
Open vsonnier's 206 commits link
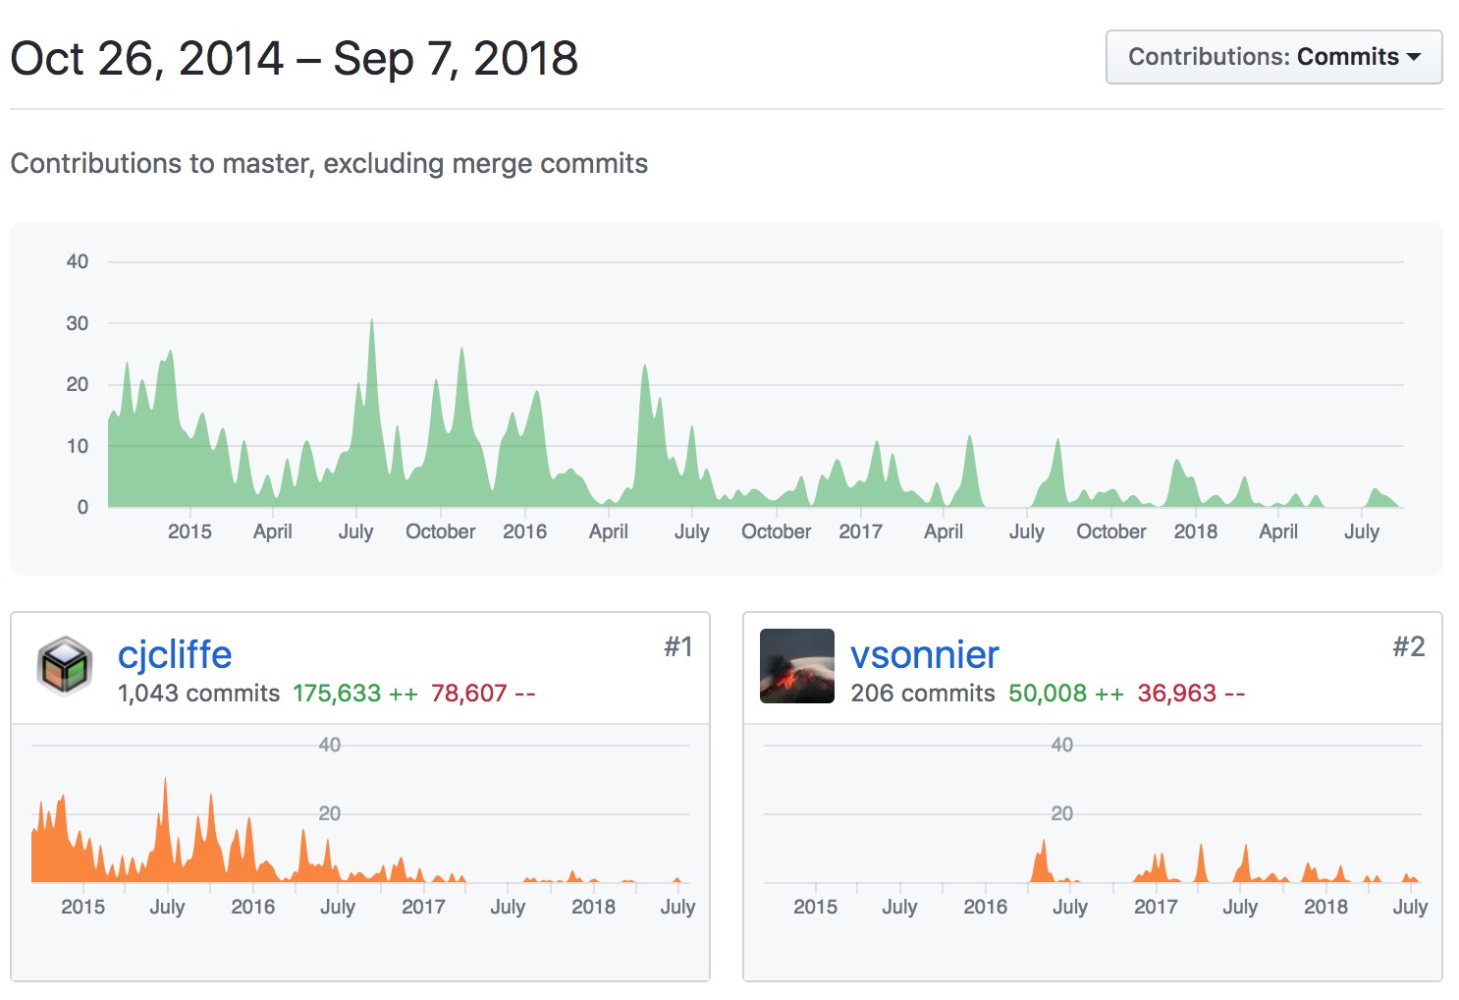[x=923, y=694]
